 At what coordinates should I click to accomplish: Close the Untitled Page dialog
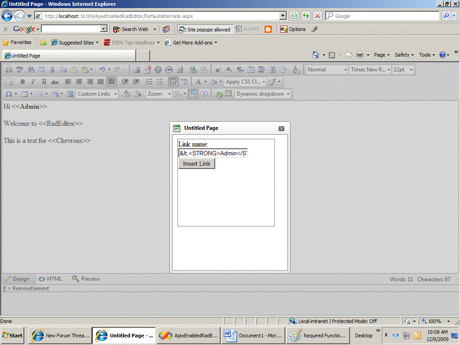pyautogui.click(x=281, y=128)
